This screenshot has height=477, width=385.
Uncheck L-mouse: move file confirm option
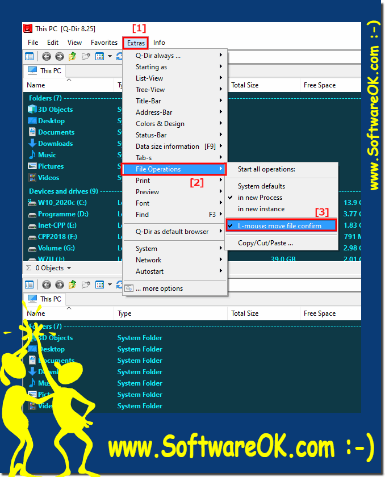tap(281, 226)
